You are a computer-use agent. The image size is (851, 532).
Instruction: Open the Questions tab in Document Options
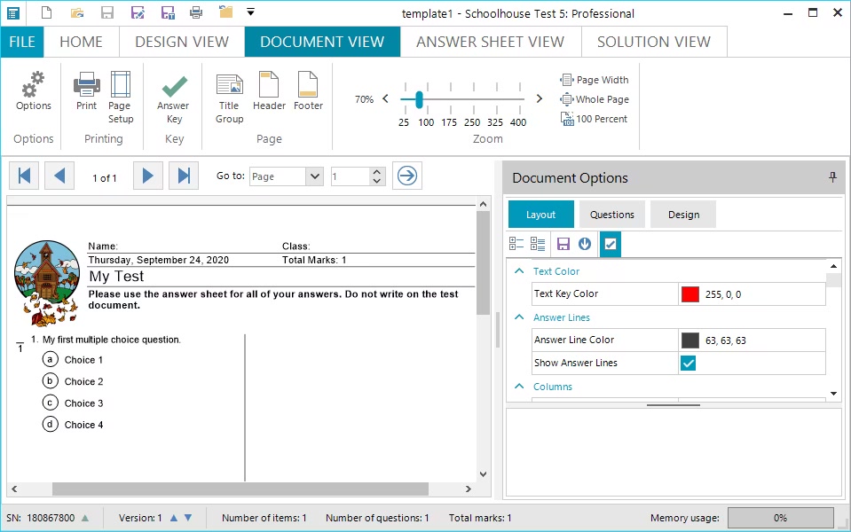pos(612,215)
